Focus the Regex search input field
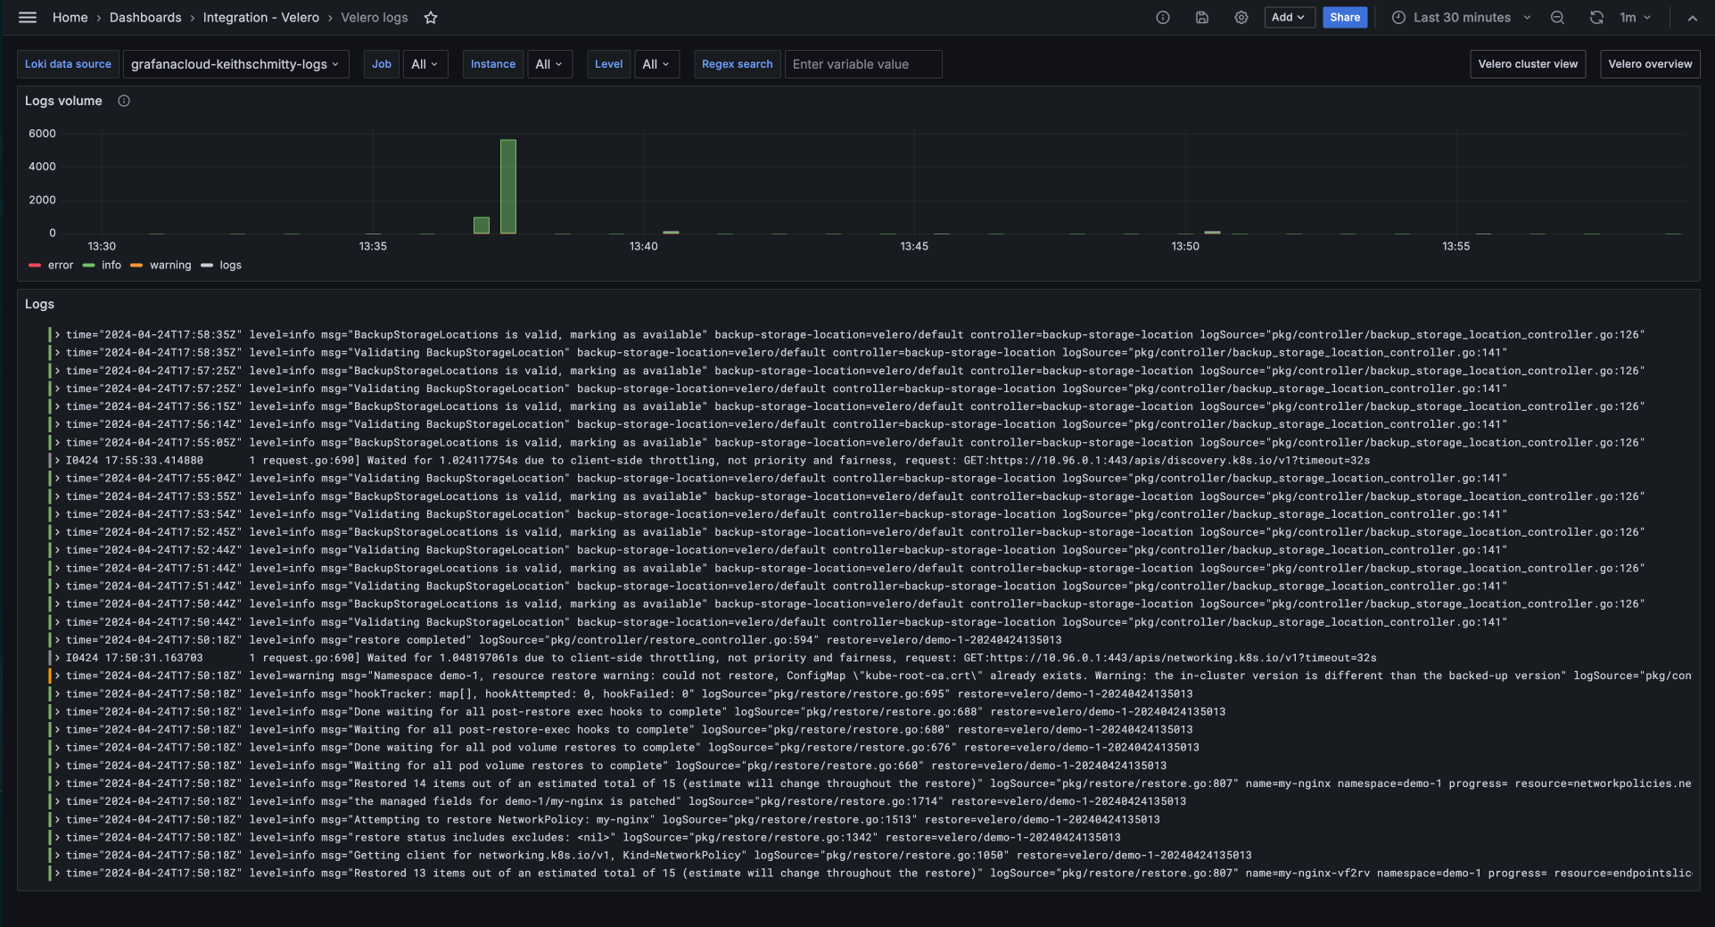Screen dimensions: 1715x927 pyautogui.click(x=862, y=64)
